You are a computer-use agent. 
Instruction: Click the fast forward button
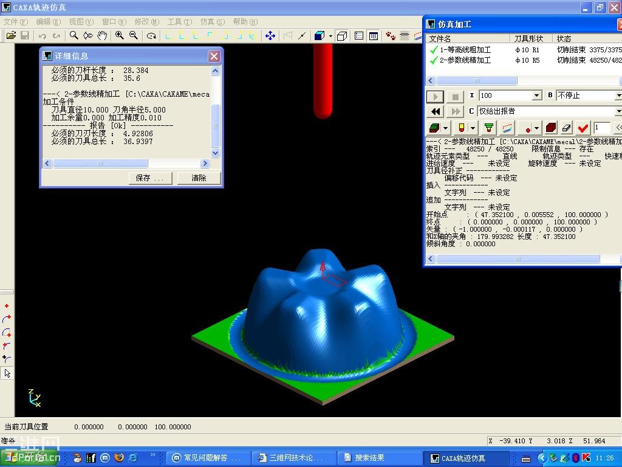(455, 112)
